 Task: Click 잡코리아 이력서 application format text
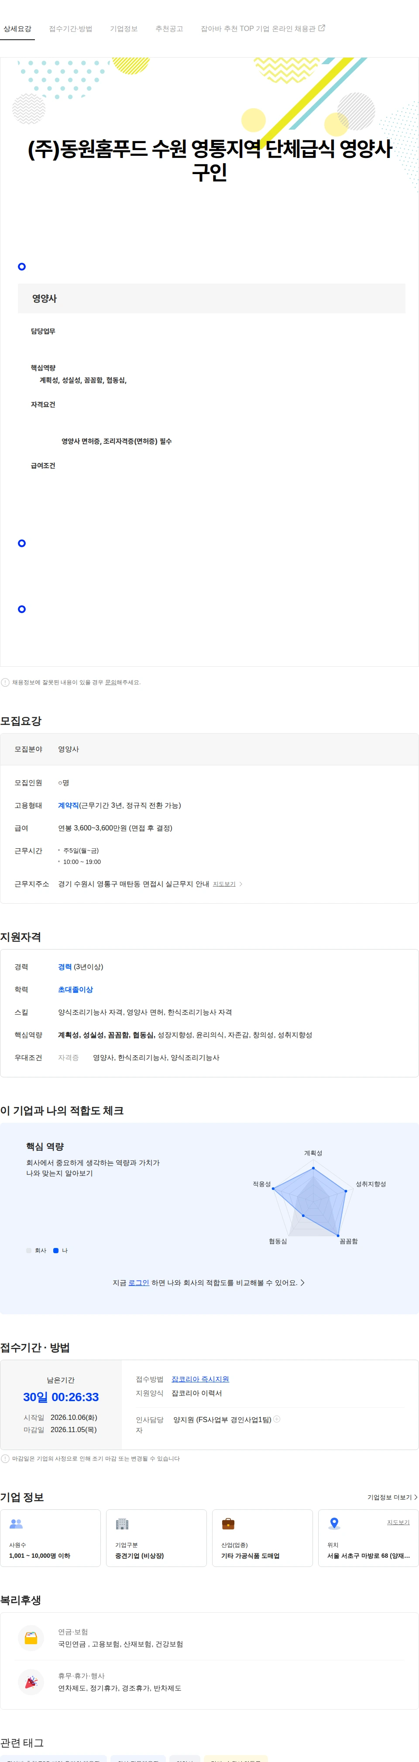(x=196, y=1393)
